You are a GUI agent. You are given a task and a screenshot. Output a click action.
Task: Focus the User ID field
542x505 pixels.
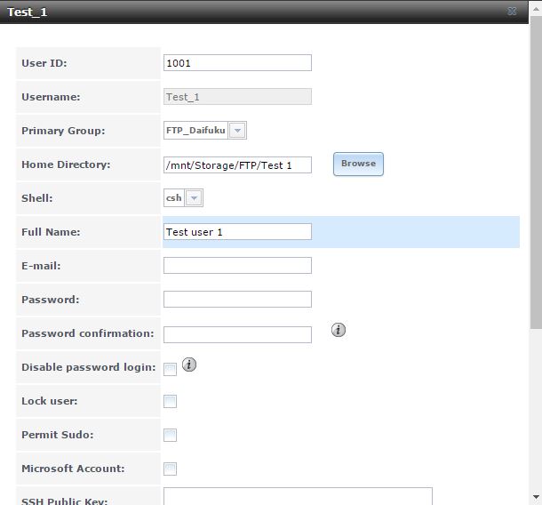coord(237,62)
